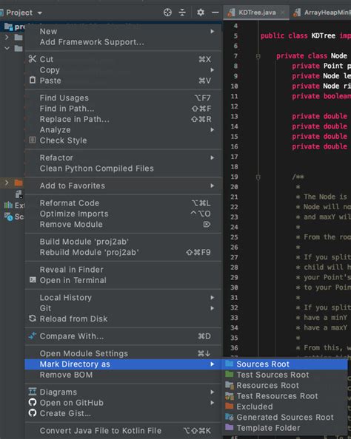Expand the Refactor submenu arrow
Image resolution: width=351 pixels, height=439 pixels.
(213, 157)
